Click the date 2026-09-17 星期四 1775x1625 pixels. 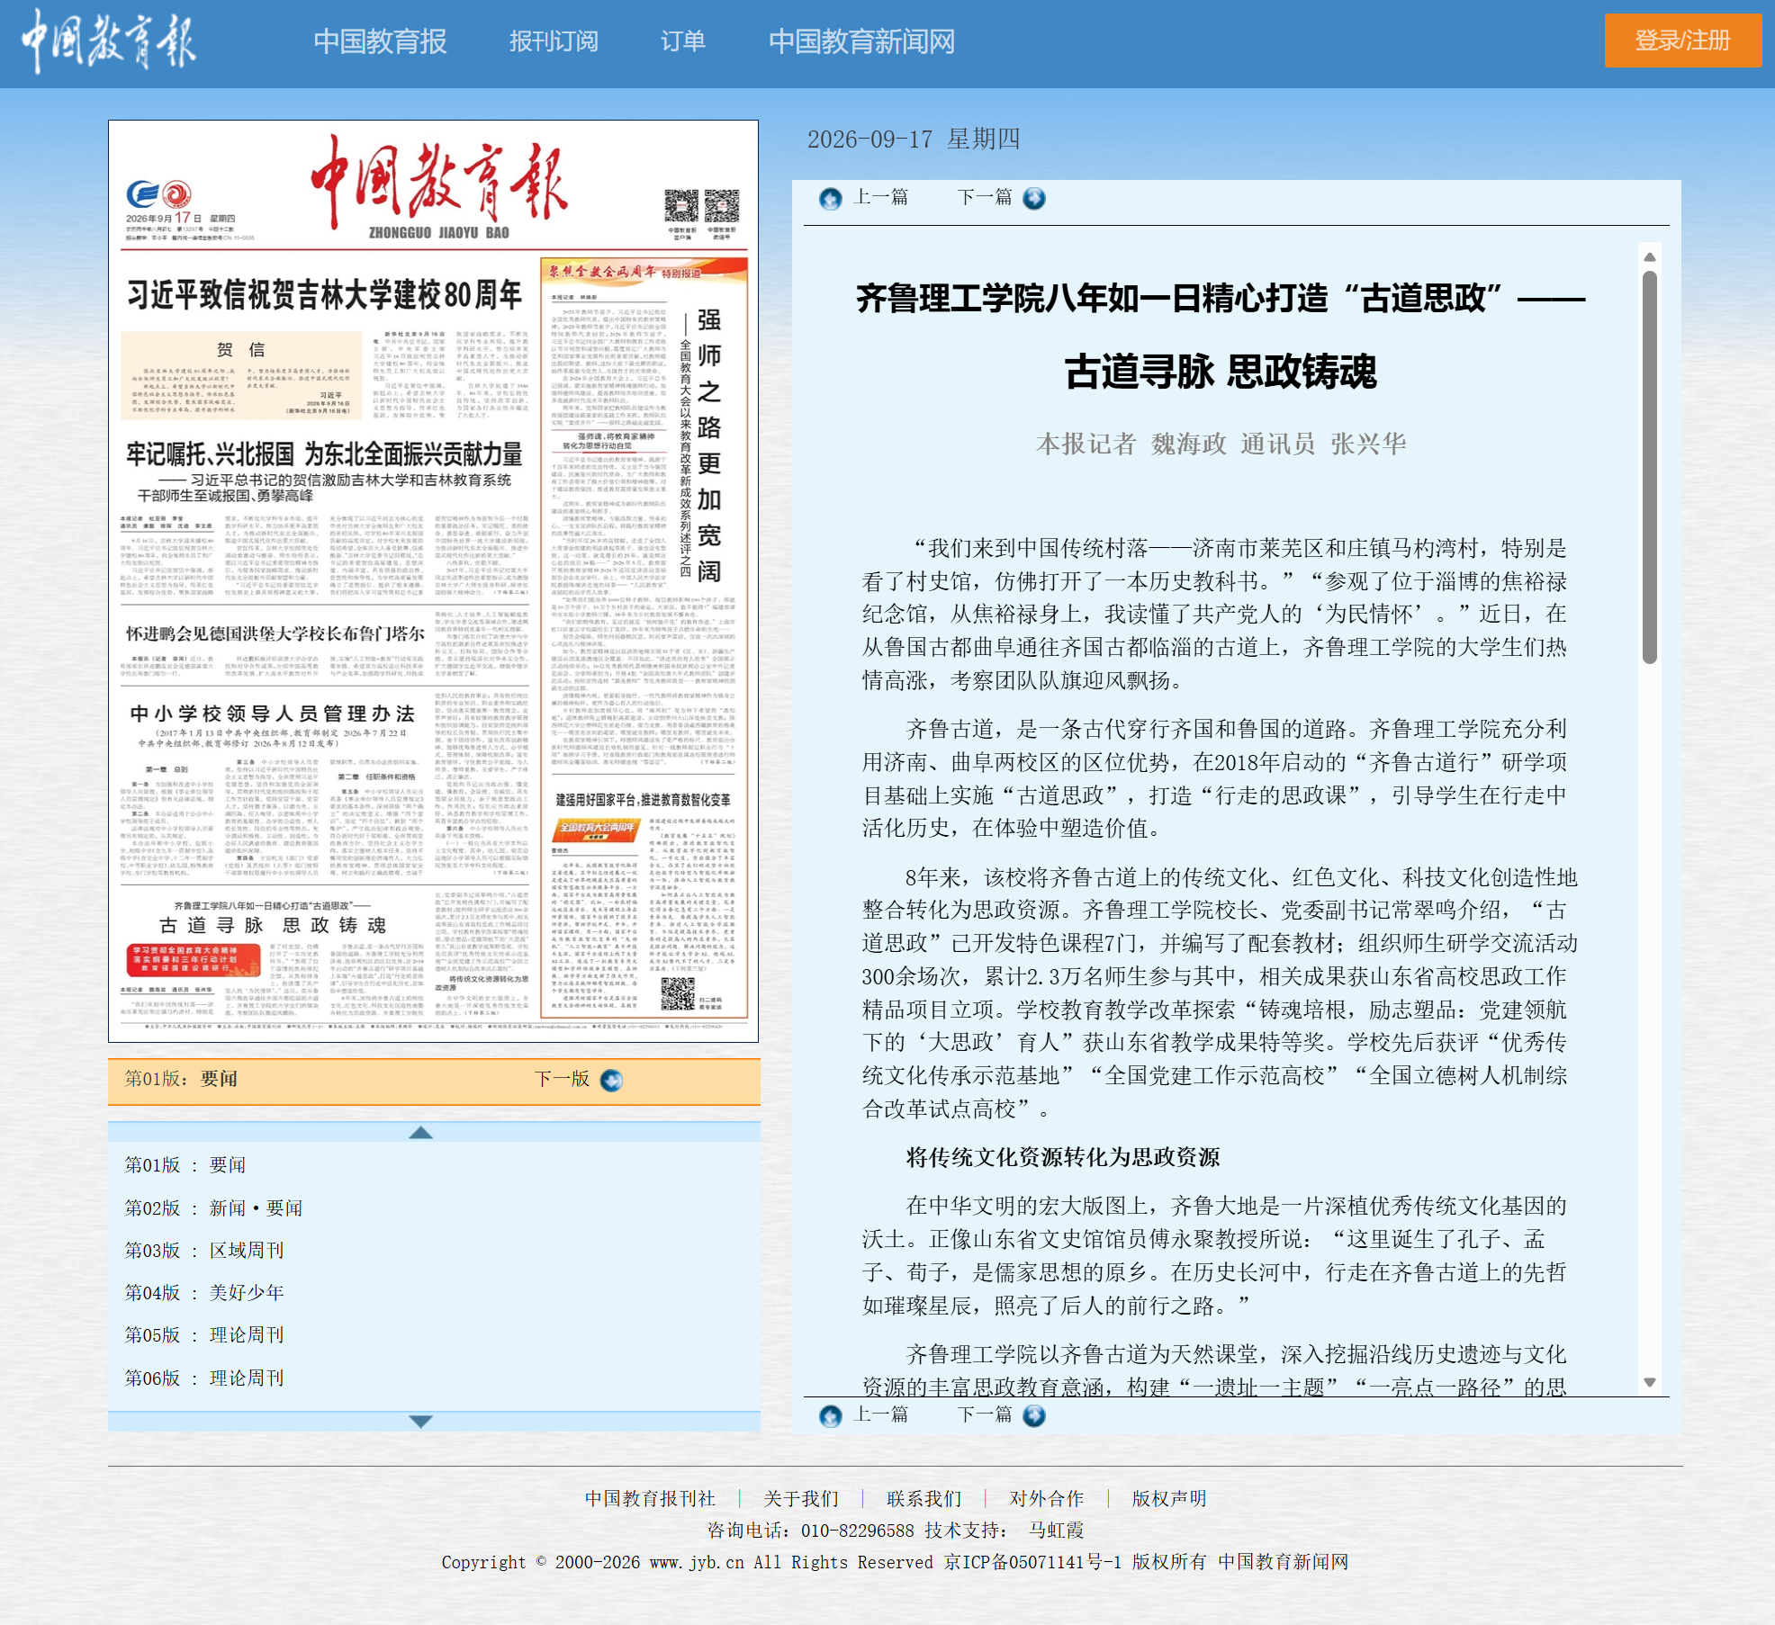pos(914,139)
